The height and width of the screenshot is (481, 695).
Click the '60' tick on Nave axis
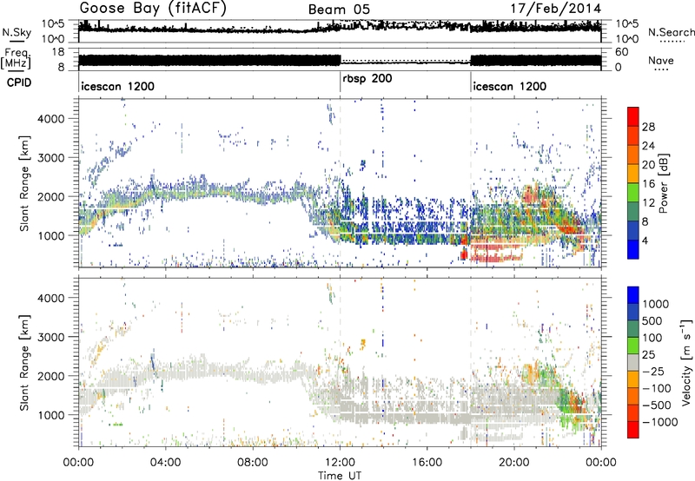(x=622, y=52)
